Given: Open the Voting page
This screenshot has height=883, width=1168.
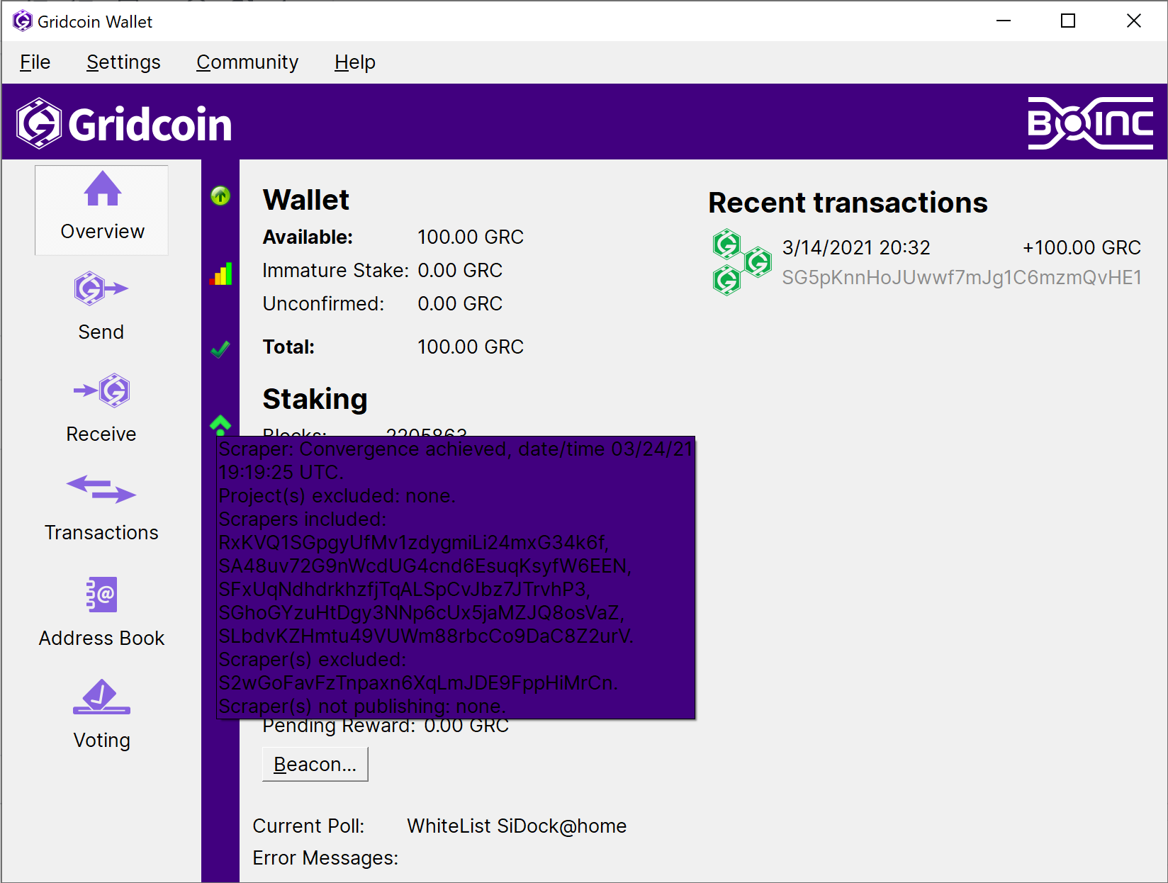Looking at the screenshot, I should coord(102,714).
